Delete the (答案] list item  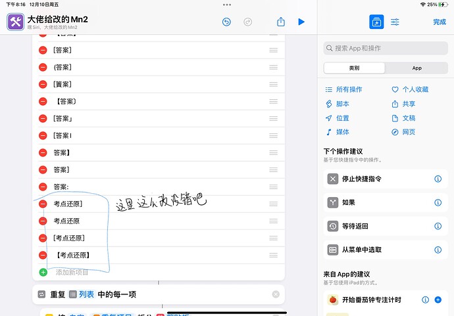point(43,68)
